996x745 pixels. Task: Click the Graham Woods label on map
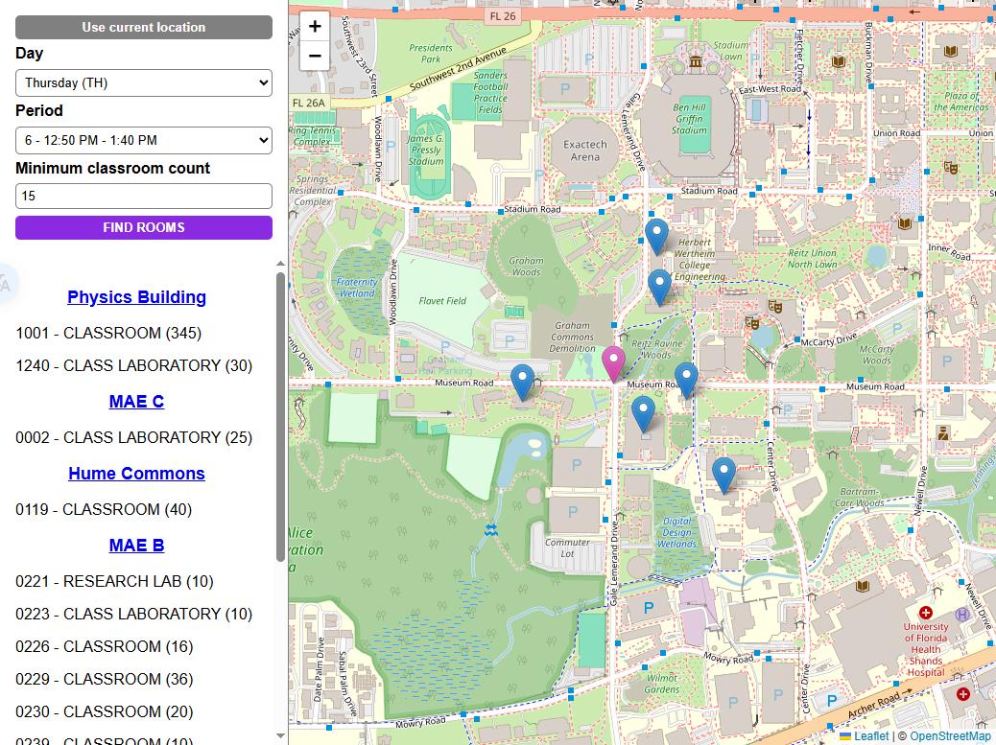(526, 266)
